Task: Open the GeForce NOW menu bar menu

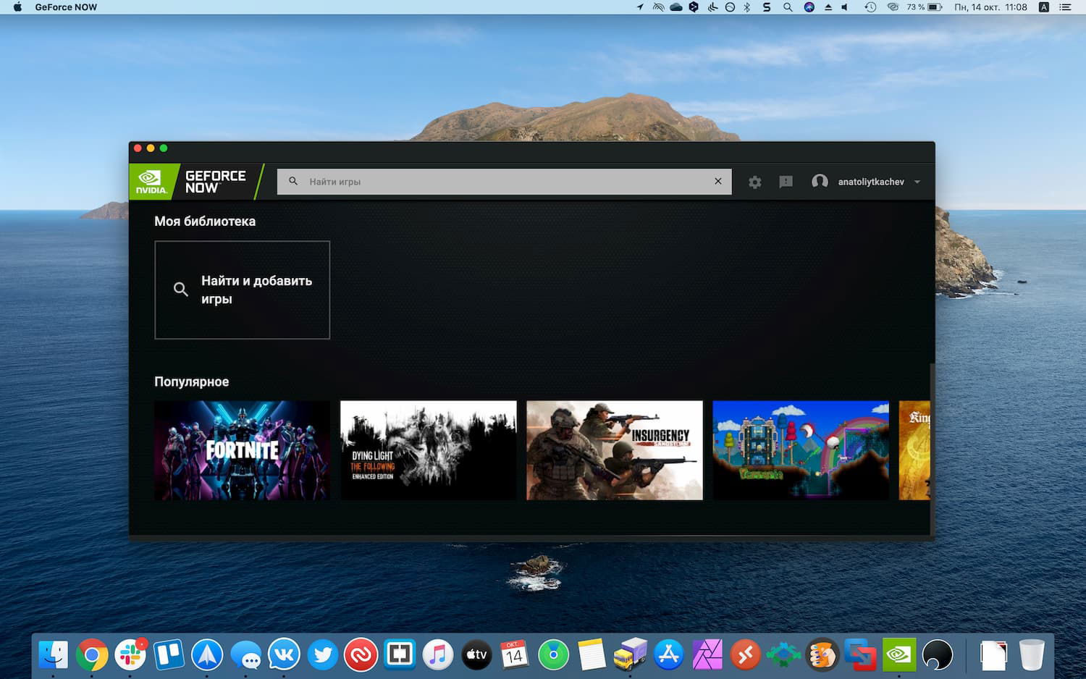Action: pyautogui.click(x=67, y=7)
